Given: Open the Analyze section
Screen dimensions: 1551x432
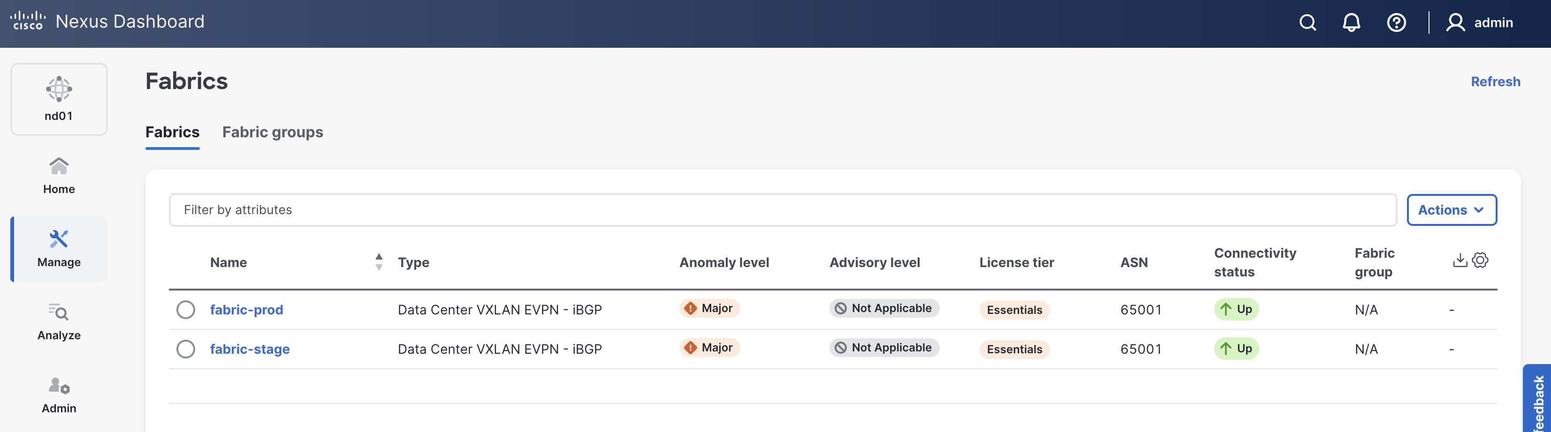Looking at the screenshot, I should point(59,322).
